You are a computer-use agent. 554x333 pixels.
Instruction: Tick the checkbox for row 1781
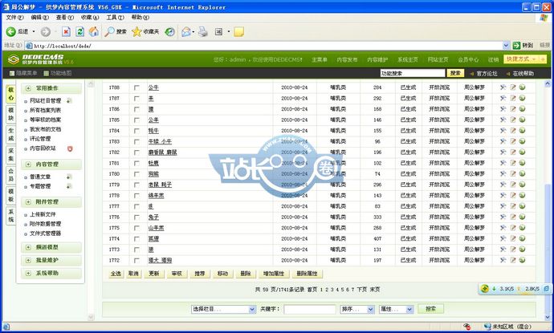coord(136,163)
